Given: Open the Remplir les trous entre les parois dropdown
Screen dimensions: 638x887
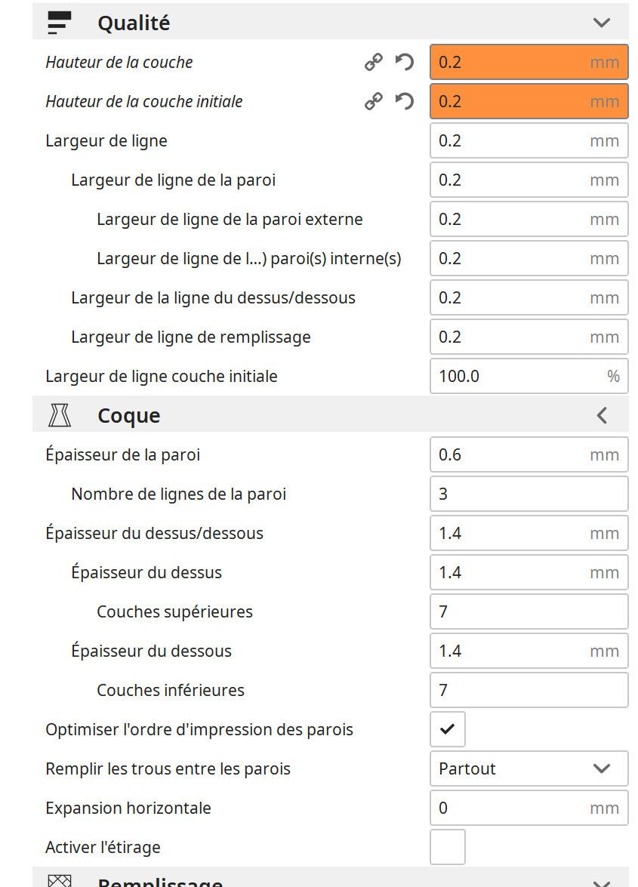Looking at the screenshot, I should 529,768.
